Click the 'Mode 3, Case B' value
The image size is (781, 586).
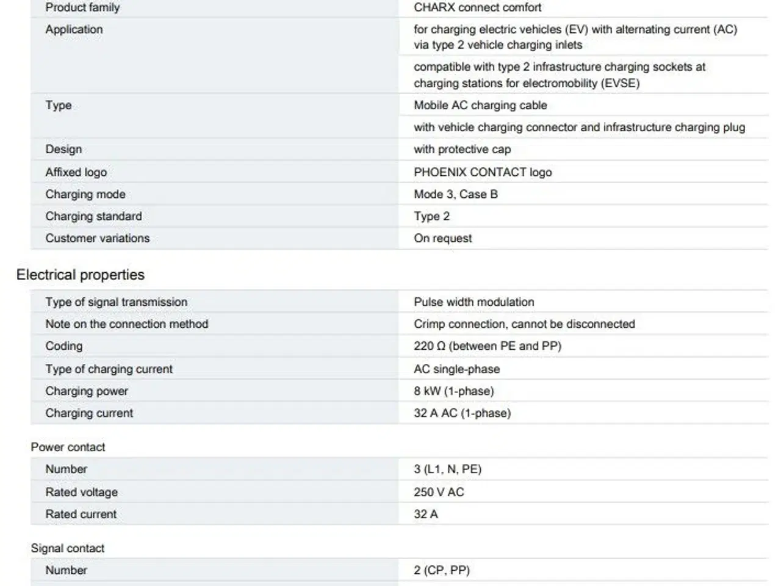click(455, 194)
